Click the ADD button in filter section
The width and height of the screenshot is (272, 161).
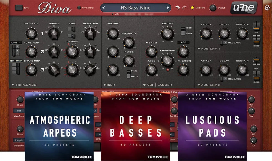(183, 43)
